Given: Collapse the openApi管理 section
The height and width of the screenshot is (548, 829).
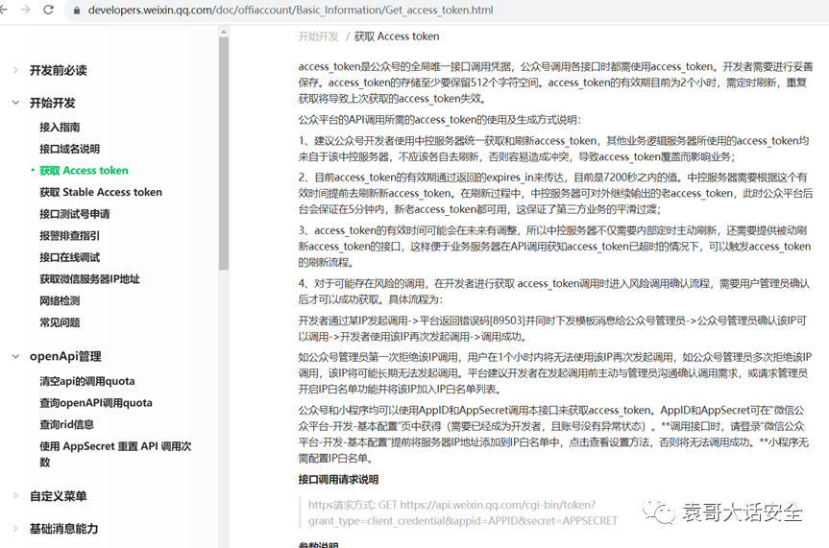Looking at the screenshot, I should click(15, 356).
